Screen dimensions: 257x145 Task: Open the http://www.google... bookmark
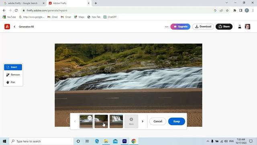pyautogui.click(x=32, y=17)
